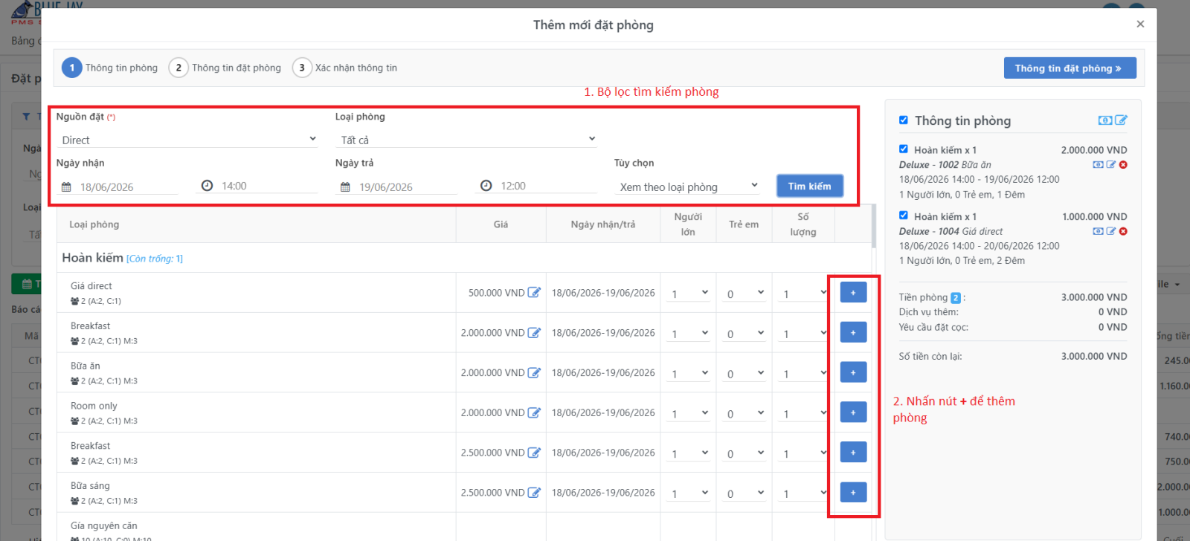The image size is (1190, 541).
Task: Add the Room only rate room
Action: coord(853,412)
